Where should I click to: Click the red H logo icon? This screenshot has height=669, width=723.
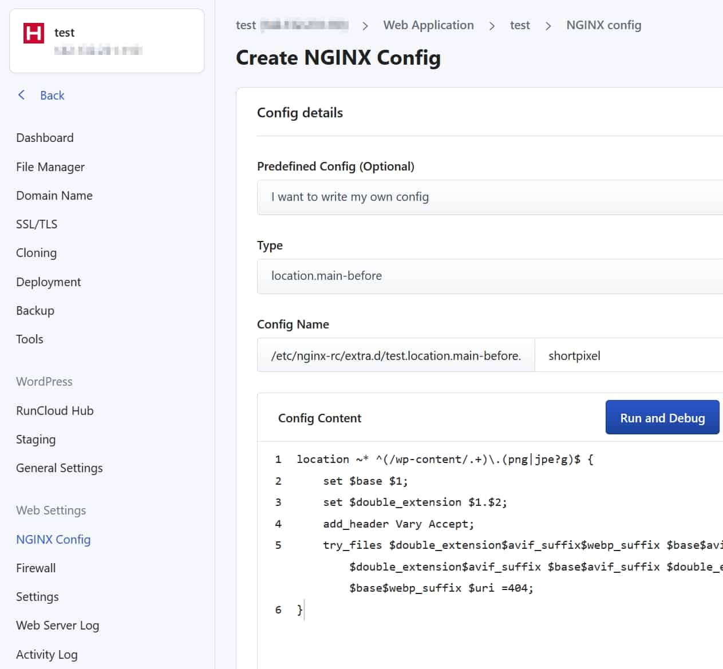tap(33, 33)
